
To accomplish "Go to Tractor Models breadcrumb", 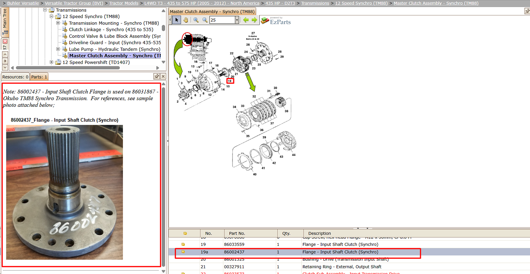I will click(124, 3).
